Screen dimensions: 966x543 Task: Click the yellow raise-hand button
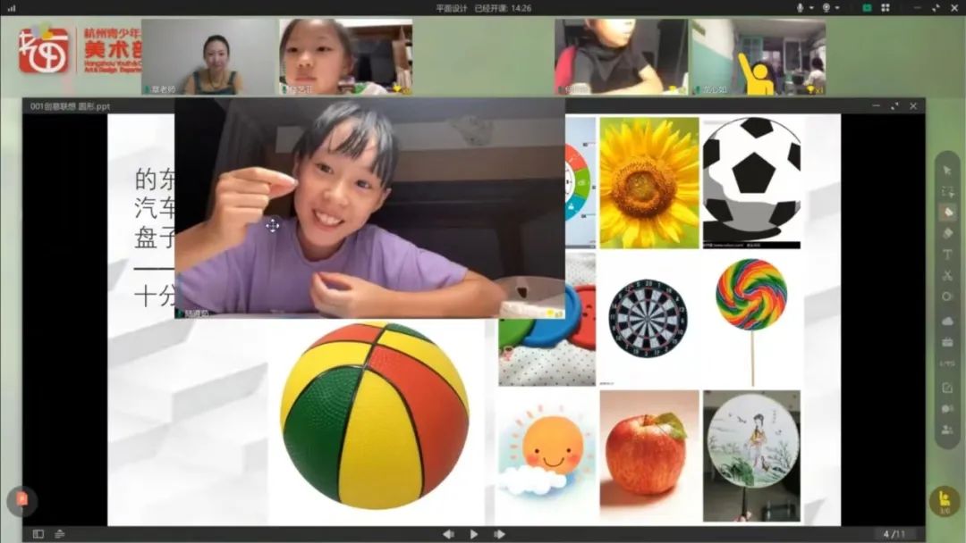pyautogui.click(x=945, y=502)
